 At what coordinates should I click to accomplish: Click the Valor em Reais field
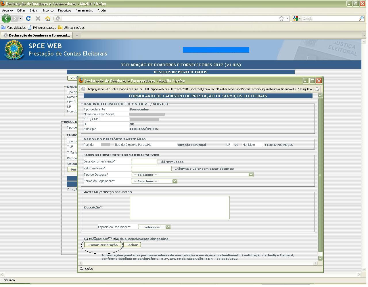tap(152, 169)
